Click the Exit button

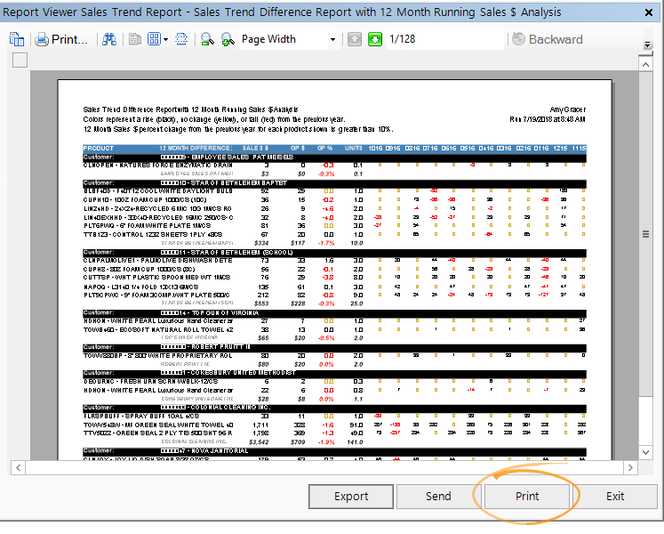[615, 497]
